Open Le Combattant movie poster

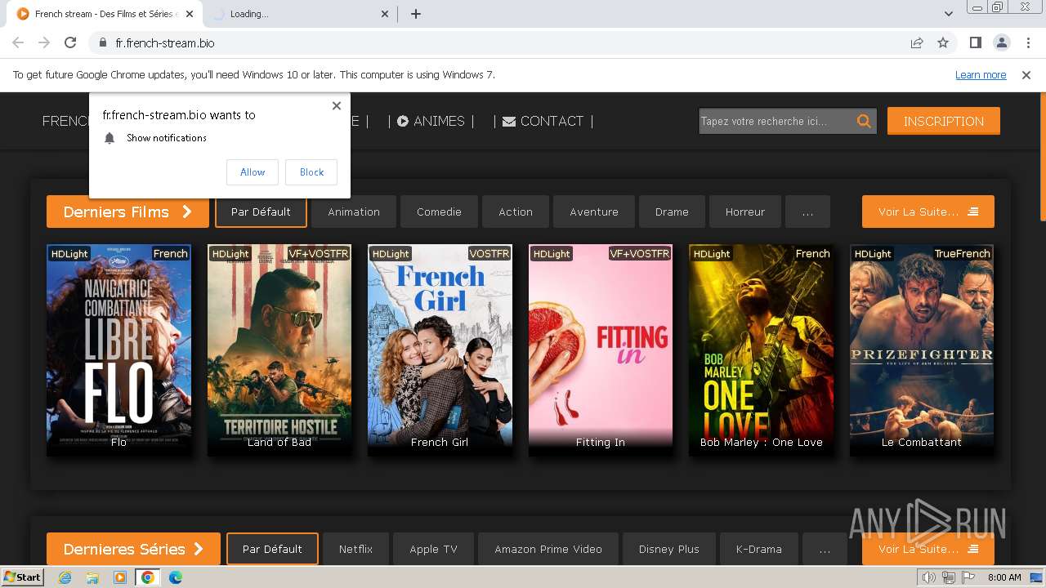tap(922, 350)
